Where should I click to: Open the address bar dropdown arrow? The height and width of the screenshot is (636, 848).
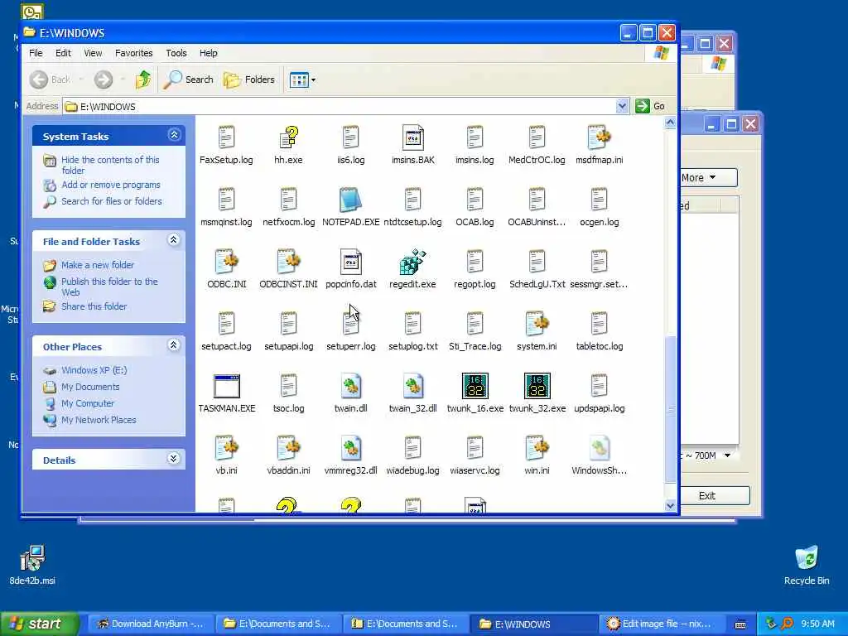point(622,106)
